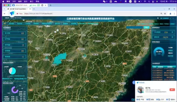The image size is (177, 102).
Task: Uncheck the 键盘 access permission
Action: point(147,99)
